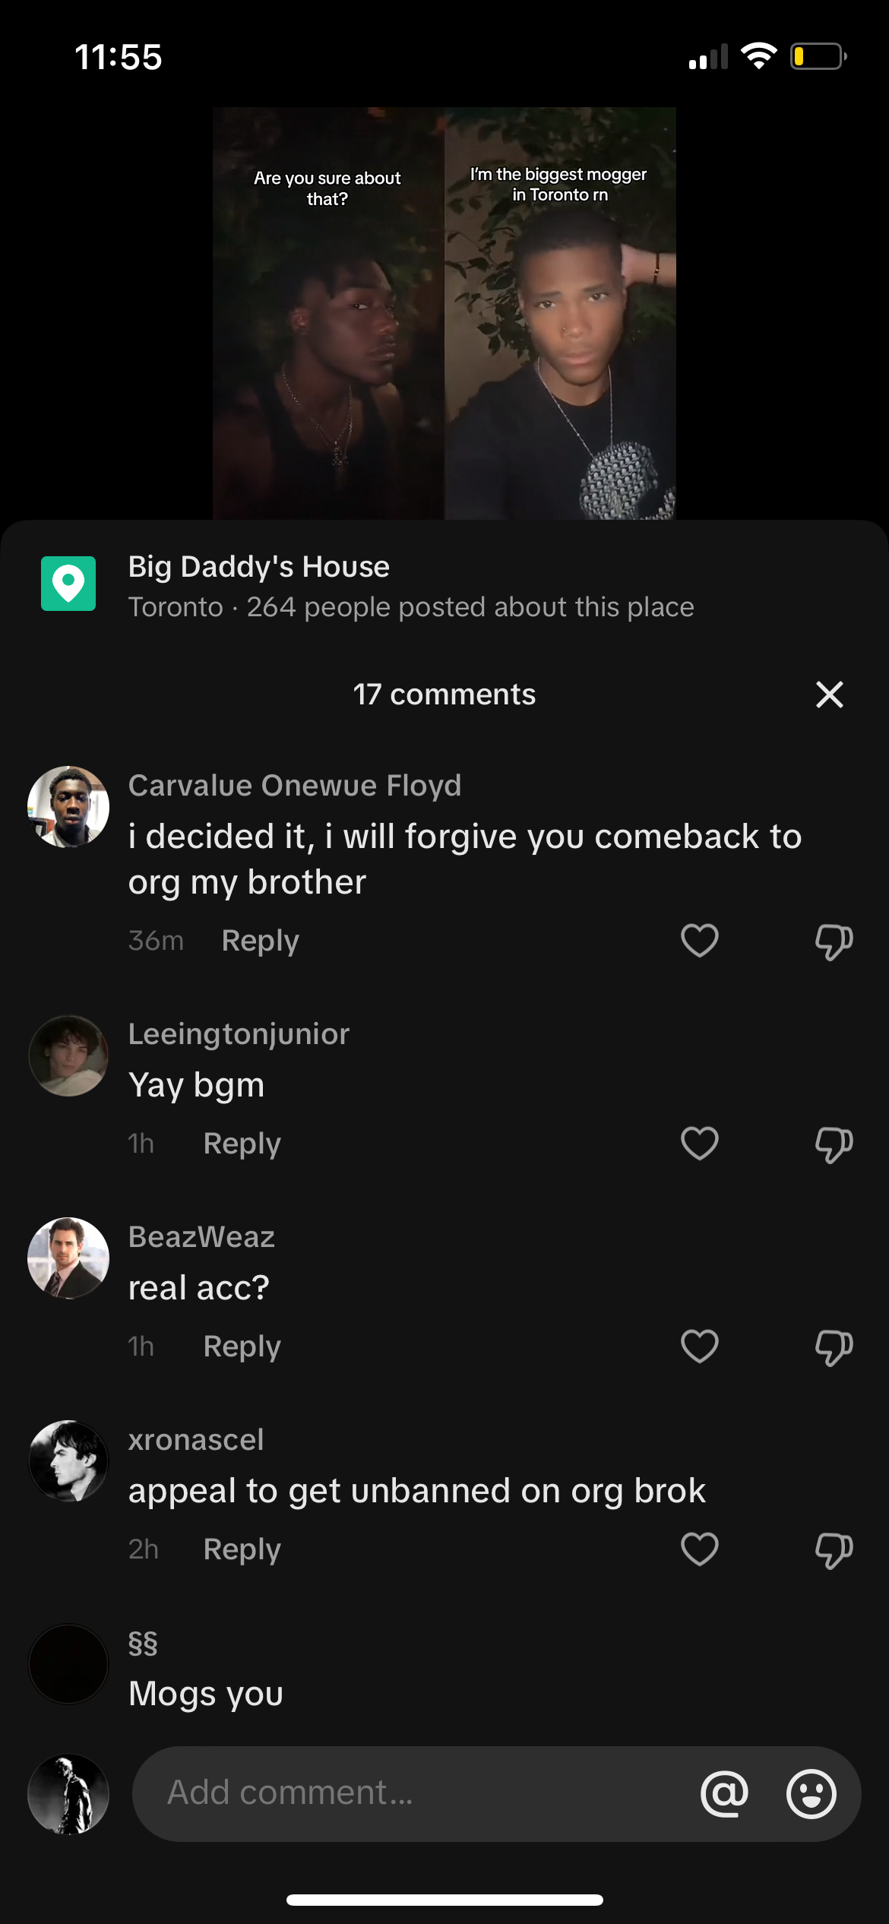Open xronascel's profile picture

[68, 1461]
